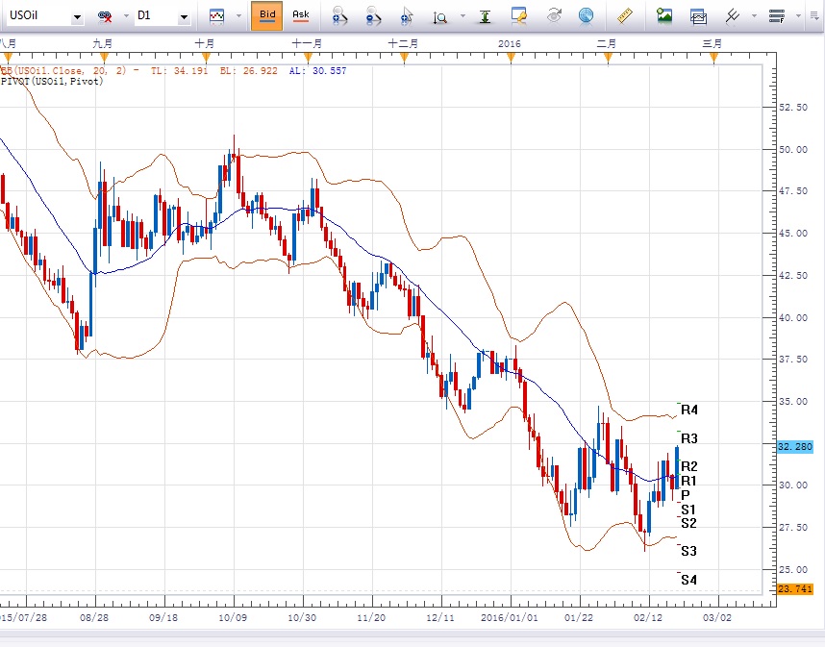Viewport: 825px width, 647px height.
Task: Click the 2016 year marker on timeline
Action: [510, 43]
